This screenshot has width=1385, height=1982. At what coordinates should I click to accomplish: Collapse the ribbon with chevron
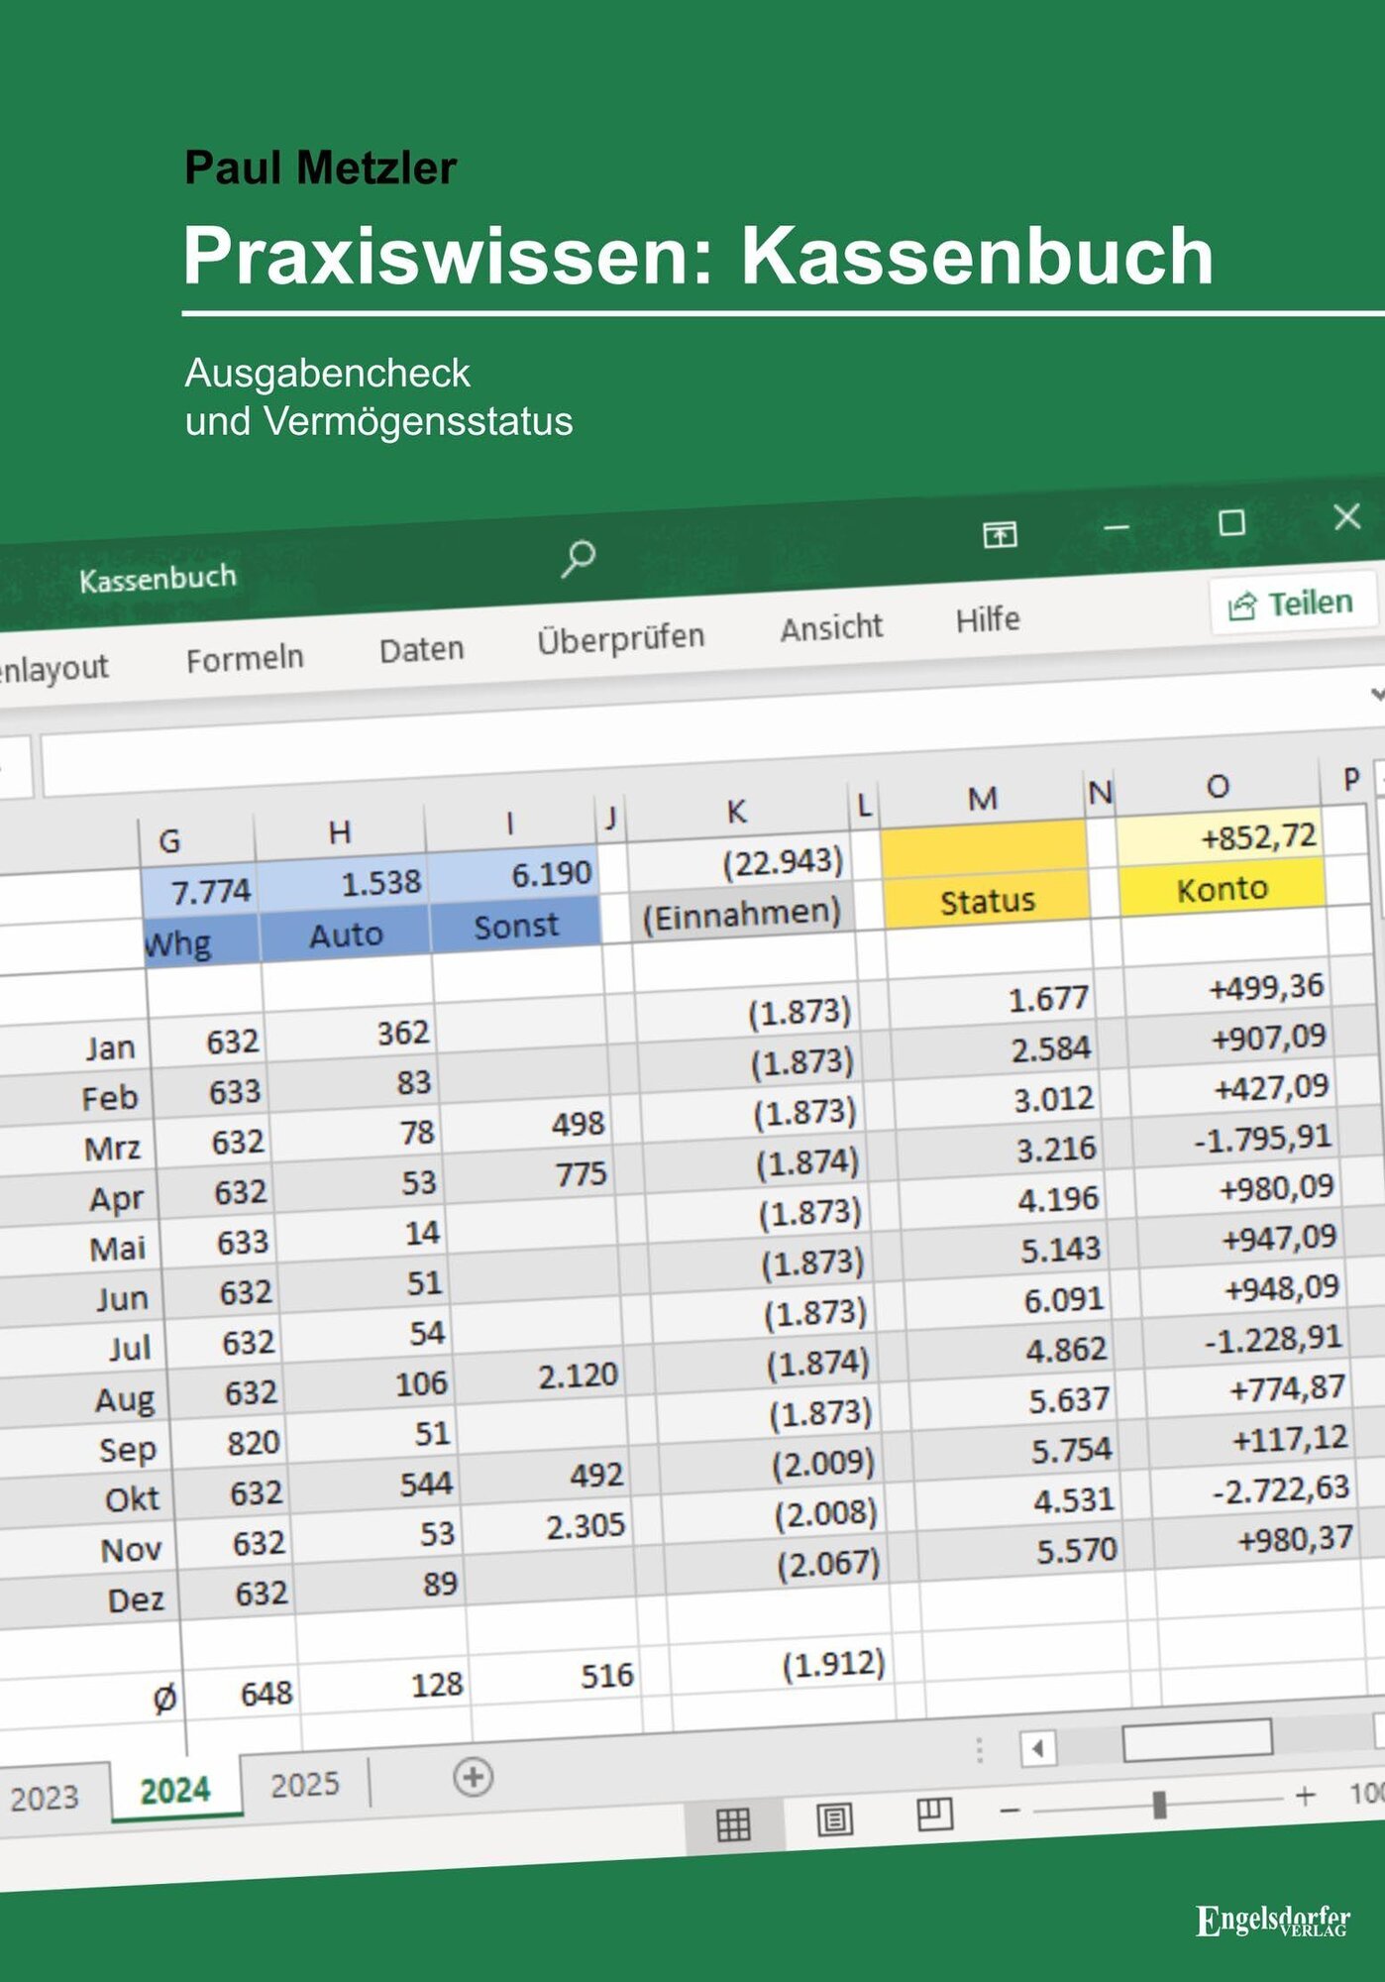click(1377, 694)
